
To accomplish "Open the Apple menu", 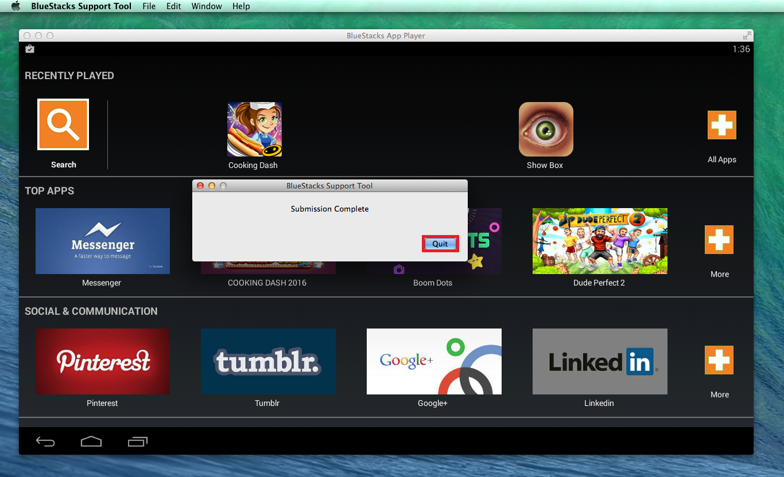I will tap(15, 6).
